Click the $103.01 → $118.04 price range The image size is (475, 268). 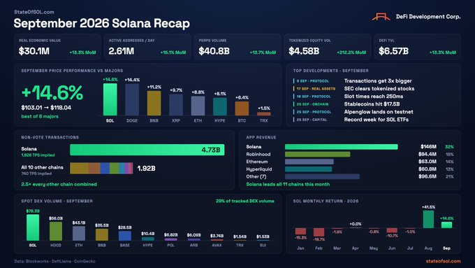point(46,108)
